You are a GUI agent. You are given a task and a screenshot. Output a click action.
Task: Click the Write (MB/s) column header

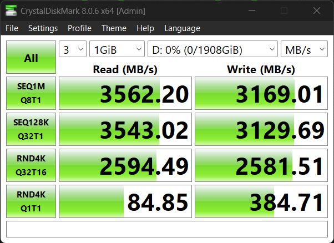tap(261, 69)
